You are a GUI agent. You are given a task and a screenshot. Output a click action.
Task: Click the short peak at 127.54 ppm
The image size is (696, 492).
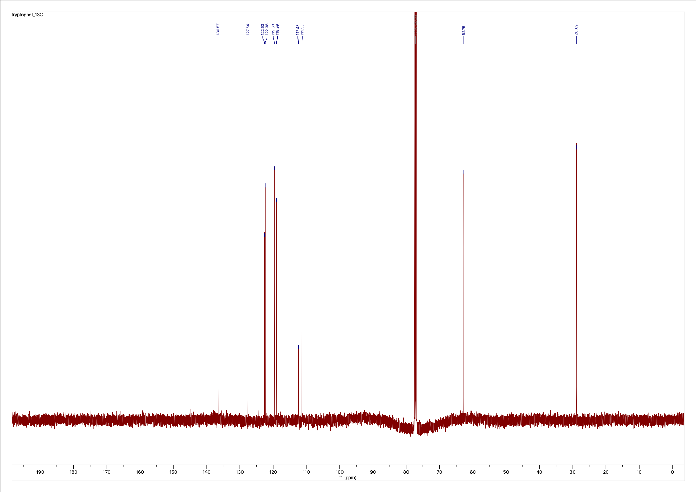pyautogui.click(x=248, y=380)
